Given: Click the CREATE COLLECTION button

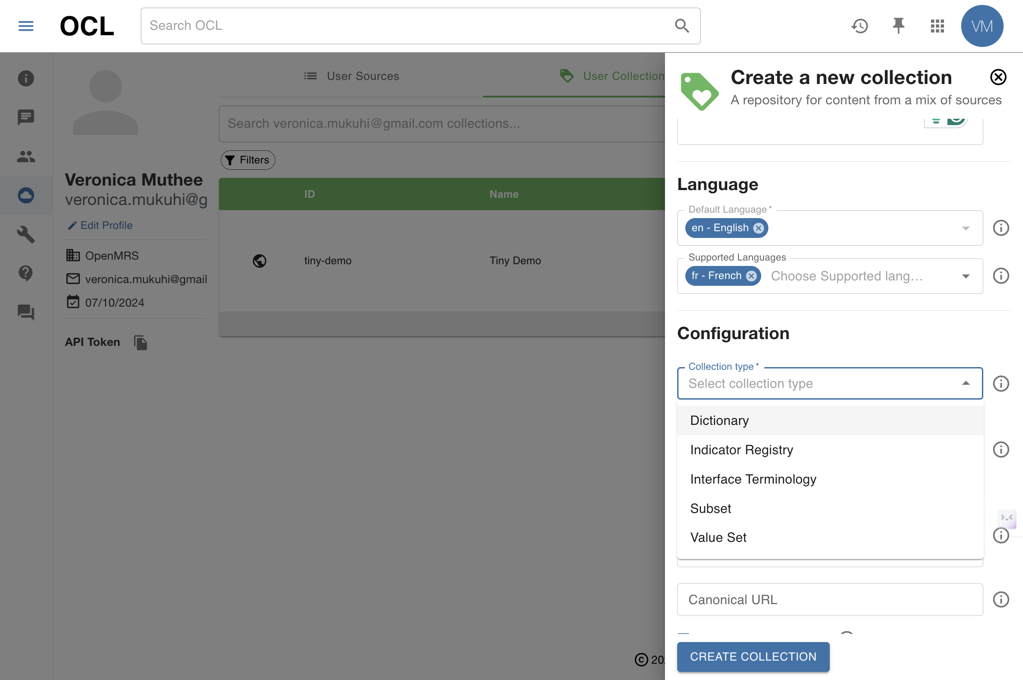Looking at the screenshot, I should (x=753, y=657).
